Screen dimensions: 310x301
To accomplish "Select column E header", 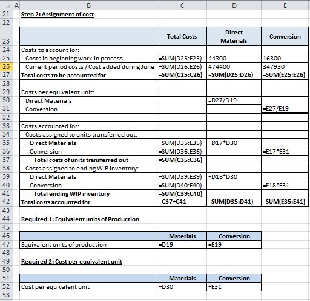I will pyautogui.click(x=285, y=5).
